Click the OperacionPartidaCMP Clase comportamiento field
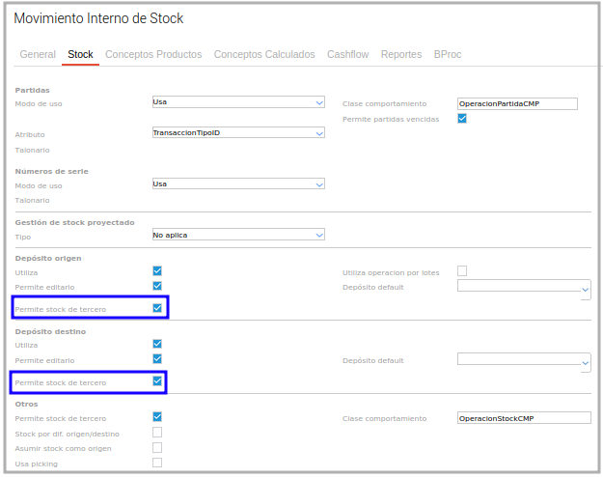The width and height of the screenshot is (603, 478). (x=516, y=103)
